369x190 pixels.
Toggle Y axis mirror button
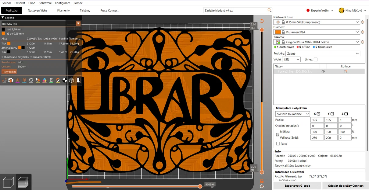coord(332,114)
